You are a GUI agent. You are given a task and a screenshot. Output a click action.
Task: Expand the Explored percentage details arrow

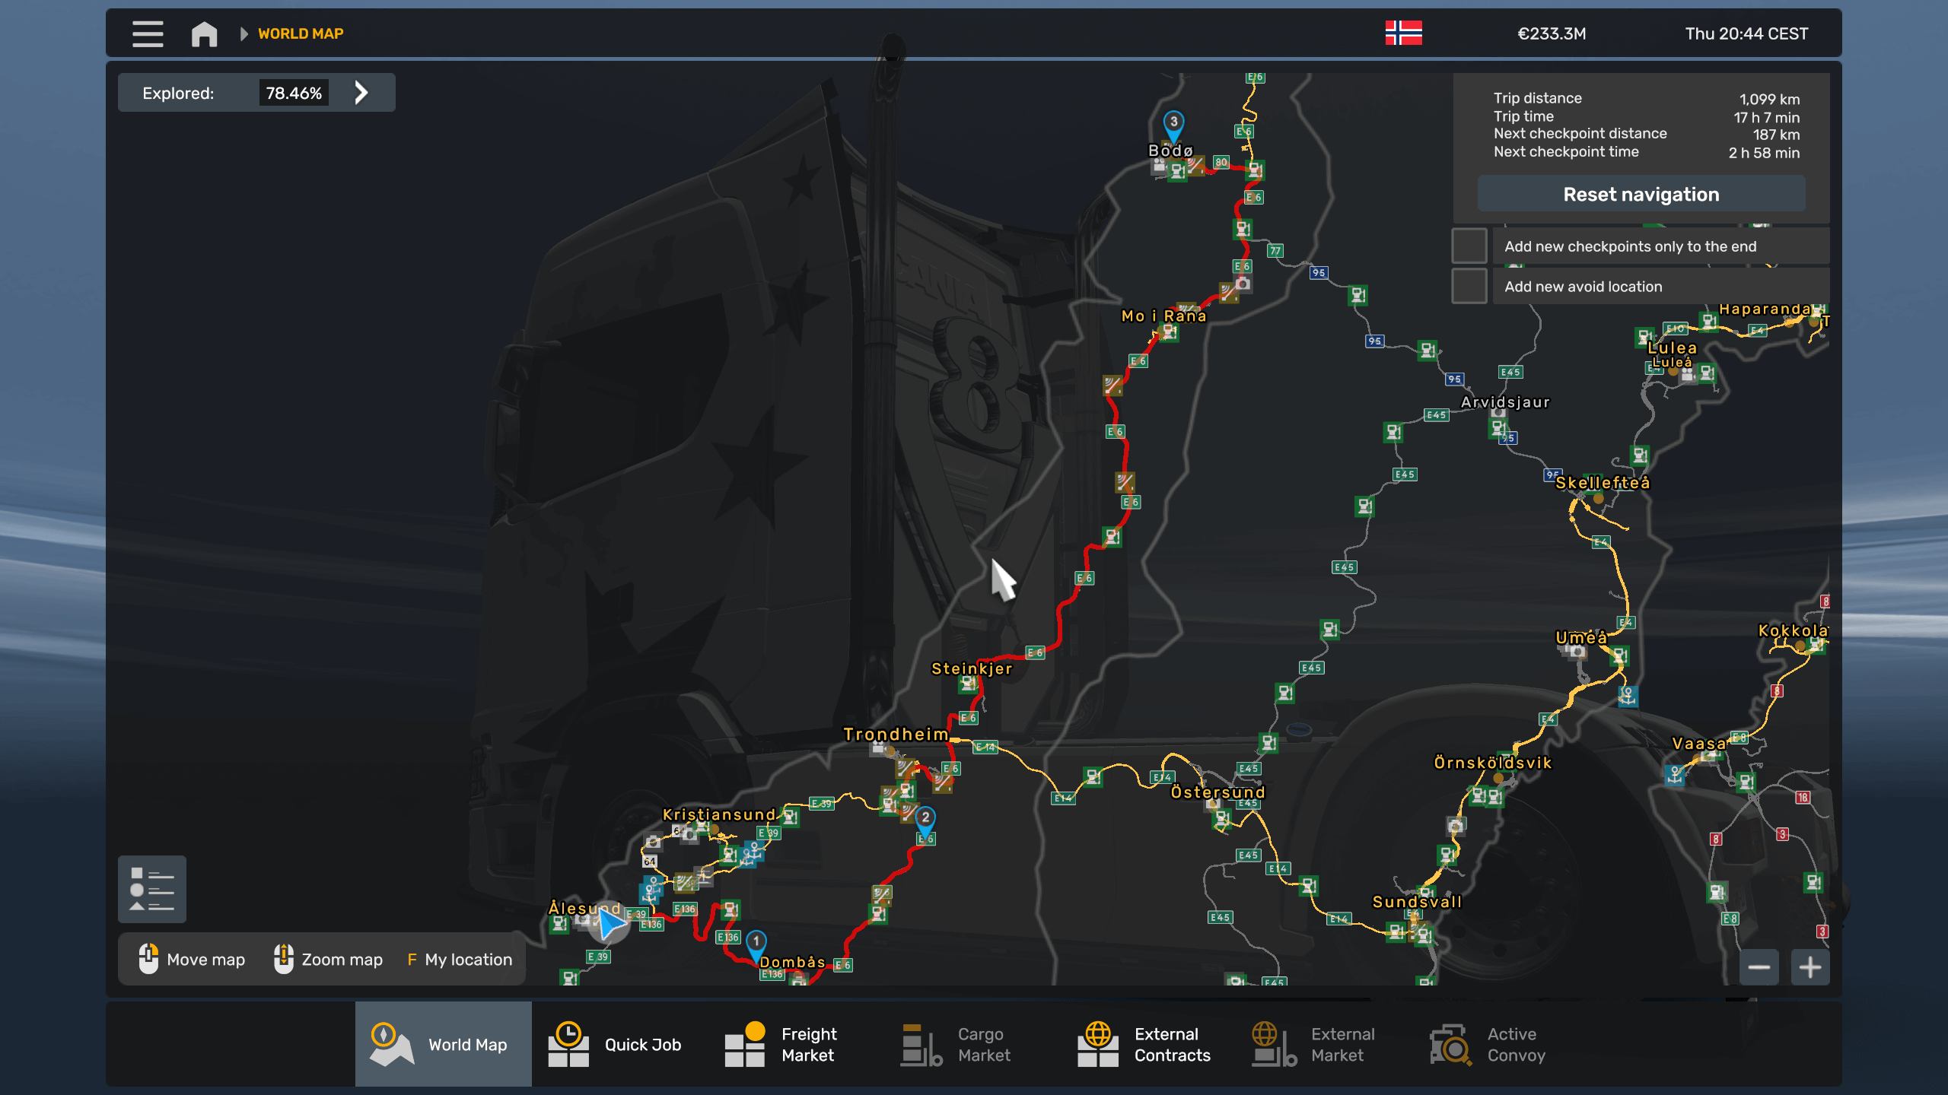click(361, 93)
